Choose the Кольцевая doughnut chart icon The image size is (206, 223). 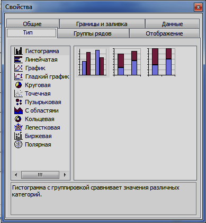tap(18, 119)
